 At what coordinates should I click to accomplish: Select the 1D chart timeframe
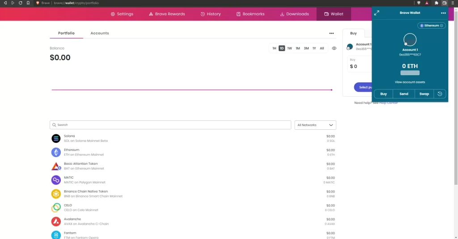click(x=282, y=48)
